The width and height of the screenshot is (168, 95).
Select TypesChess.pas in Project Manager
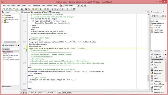(157, 30)
